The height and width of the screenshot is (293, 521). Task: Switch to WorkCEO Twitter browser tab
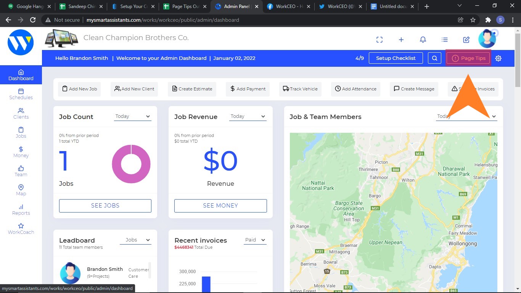tap(339, 6)
